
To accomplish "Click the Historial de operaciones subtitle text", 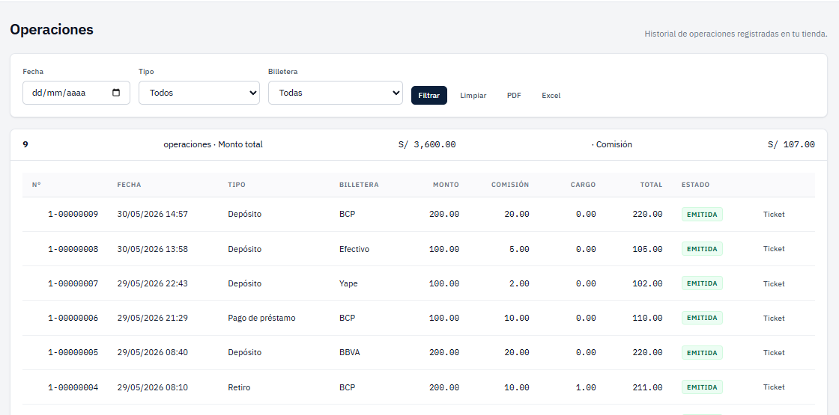I will (736, 34).
